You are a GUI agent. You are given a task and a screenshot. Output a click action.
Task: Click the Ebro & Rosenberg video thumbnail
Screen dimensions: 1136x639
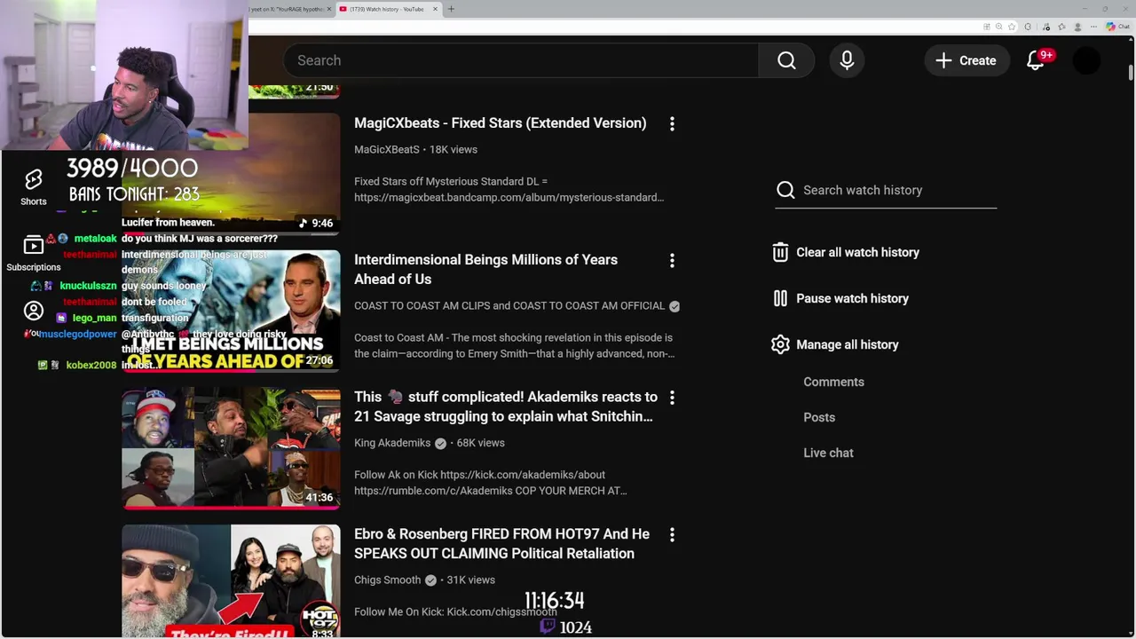pos(231,581)
